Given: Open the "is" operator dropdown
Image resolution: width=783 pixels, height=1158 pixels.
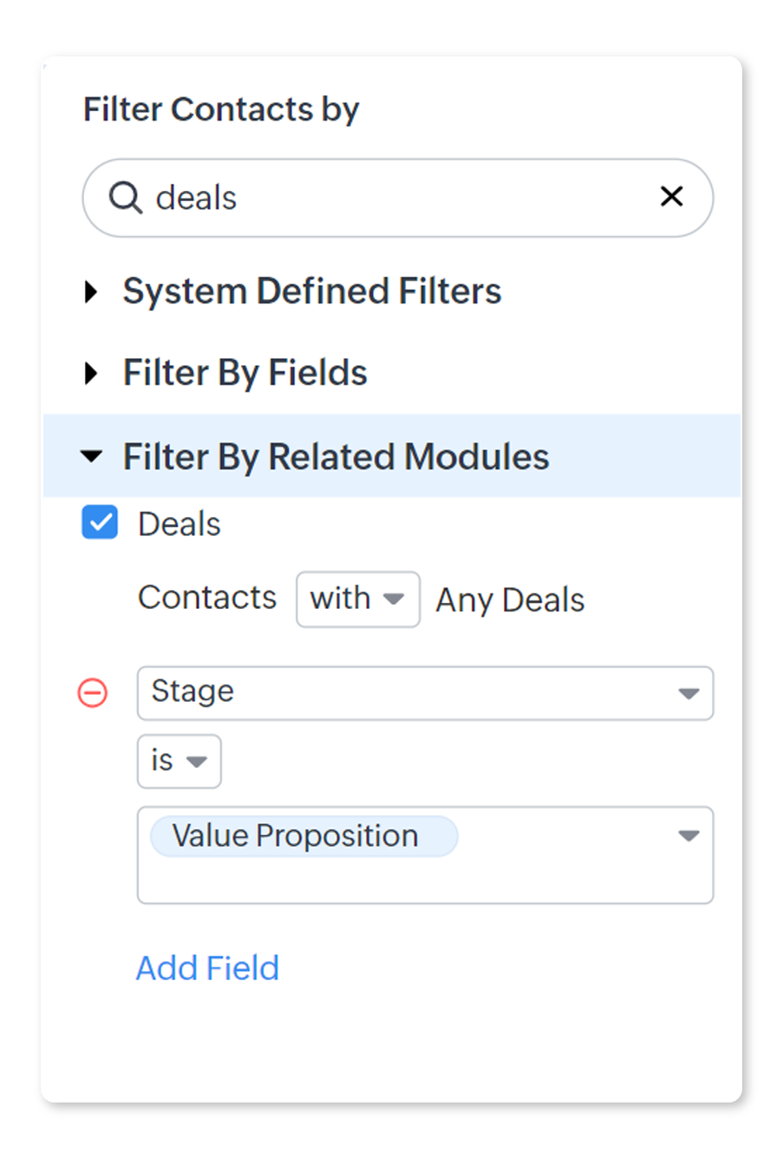Looking at the screenshot, I should pyautogui.click(x=179, y=762).
